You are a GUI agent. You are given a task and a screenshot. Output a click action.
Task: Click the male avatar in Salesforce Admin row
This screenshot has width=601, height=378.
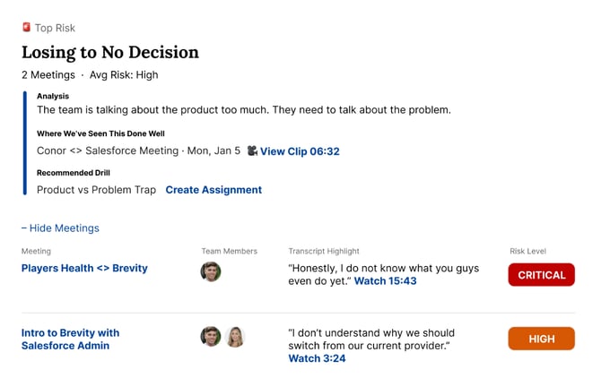tap(211, 337)
